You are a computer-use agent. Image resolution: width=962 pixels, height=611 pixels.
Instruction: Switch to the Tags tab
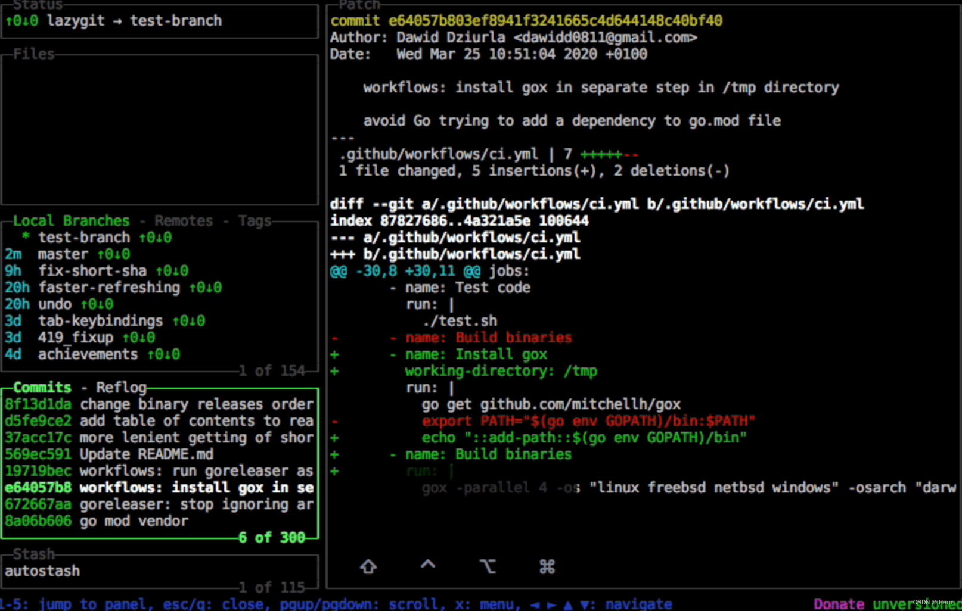pyautogui.click(x=255, y=220)
